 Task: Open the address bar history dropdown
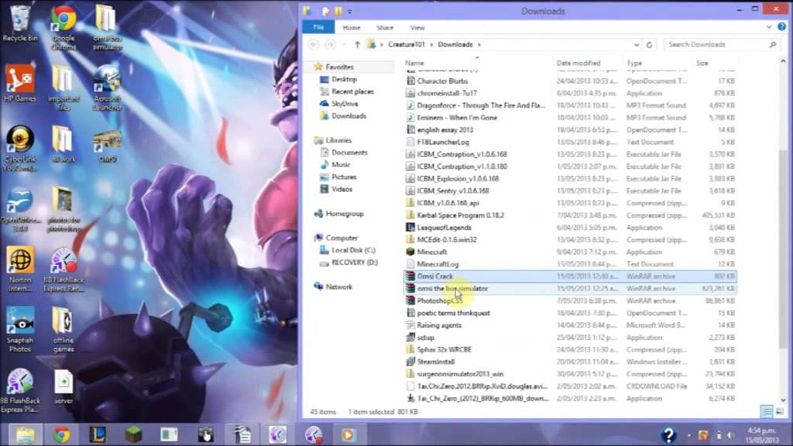[x=637, y=44]
